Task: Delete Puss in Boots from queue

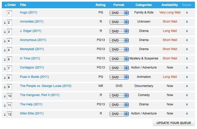Action: coord(187,77)
